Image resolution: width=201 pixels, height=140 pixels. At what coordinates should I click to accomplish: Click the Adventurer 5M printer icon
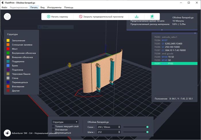coord(7,133)
